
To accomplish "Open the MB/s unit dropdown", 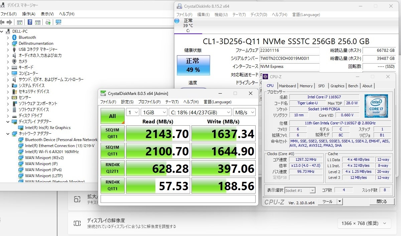I will pos(244,112).
